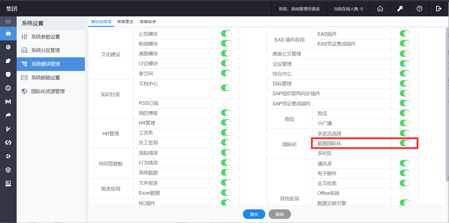Select 国际化资源管理 menu item
The width and height of the screenshot is (449, 223).
click(x=48, y=91)
